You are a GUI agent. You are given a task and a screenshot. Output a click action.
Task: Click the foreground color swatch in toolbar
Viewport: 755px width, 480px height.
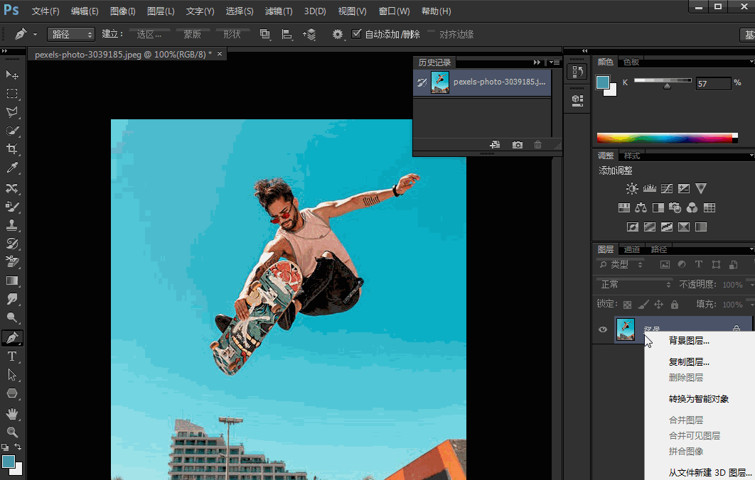[9, 462]
